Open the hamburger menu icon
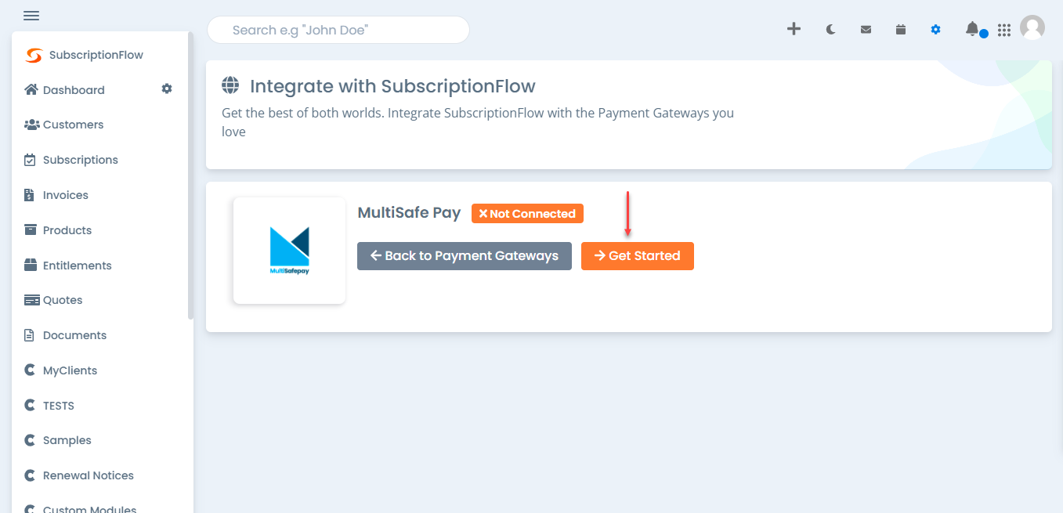 click(x=31, y=16)
